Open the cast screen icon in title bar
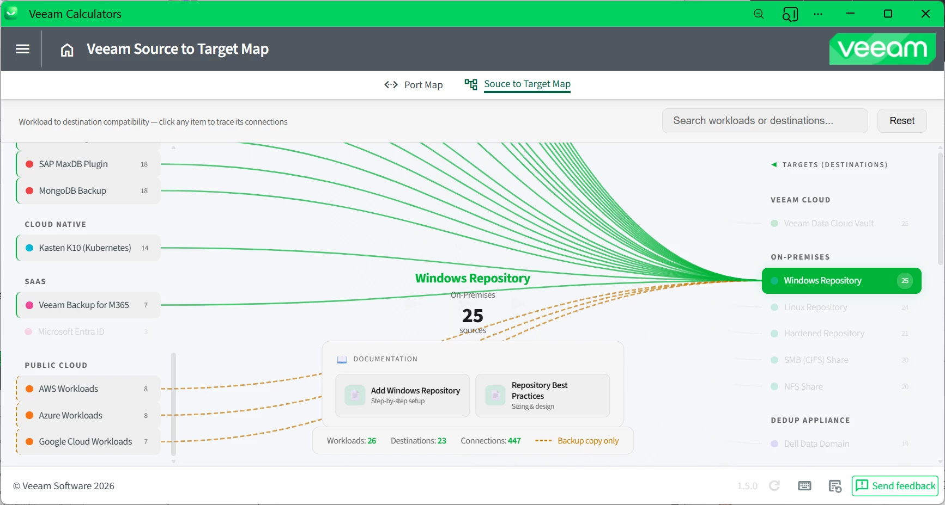Viewport: 945px width, 505px height. 790,14
